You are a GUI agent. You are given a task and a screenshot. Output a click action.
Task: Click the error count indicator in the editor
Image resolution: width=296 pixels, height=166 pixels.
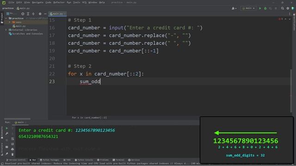click(281, 19)
